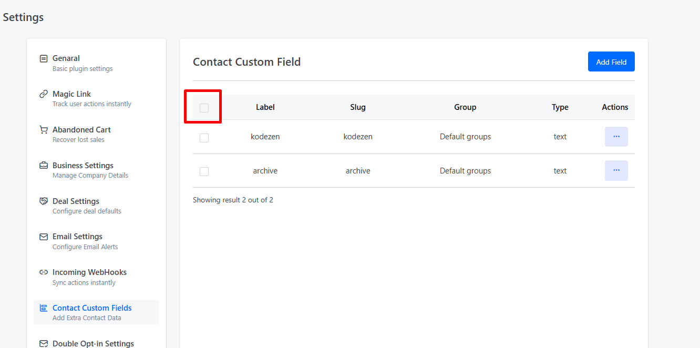
Task: Check the archive row checkbox
Action: point(204,171)
